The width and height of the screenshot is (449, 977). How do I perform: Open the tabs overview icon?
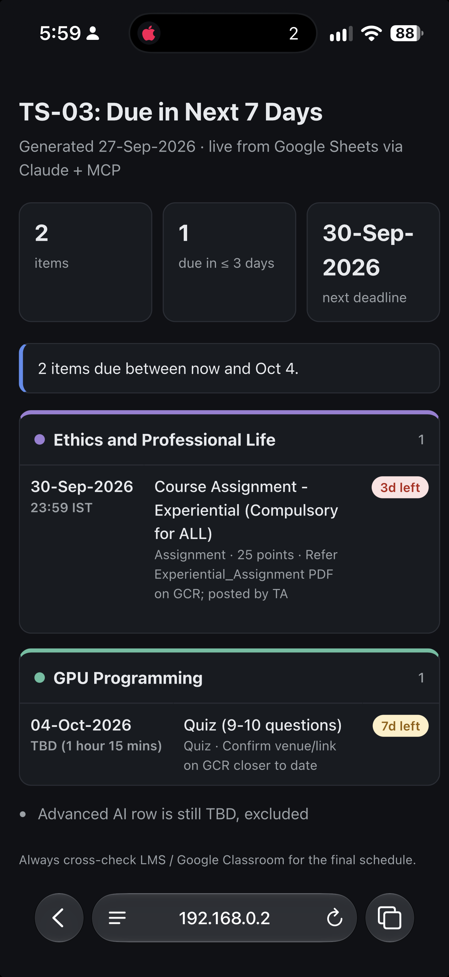click(389, 917)
